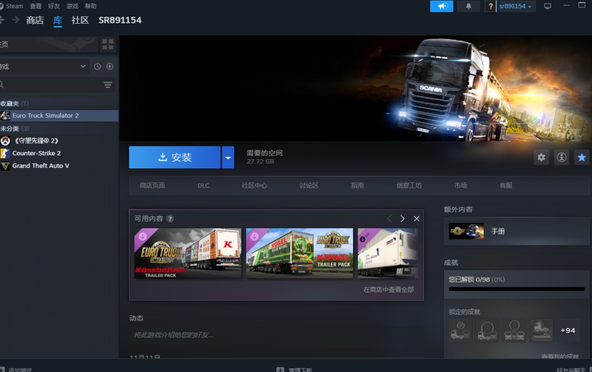Viewport: 592px width, 372px height.
Task: Open the 游戏 menu
Action: click(x=72, y=6)
